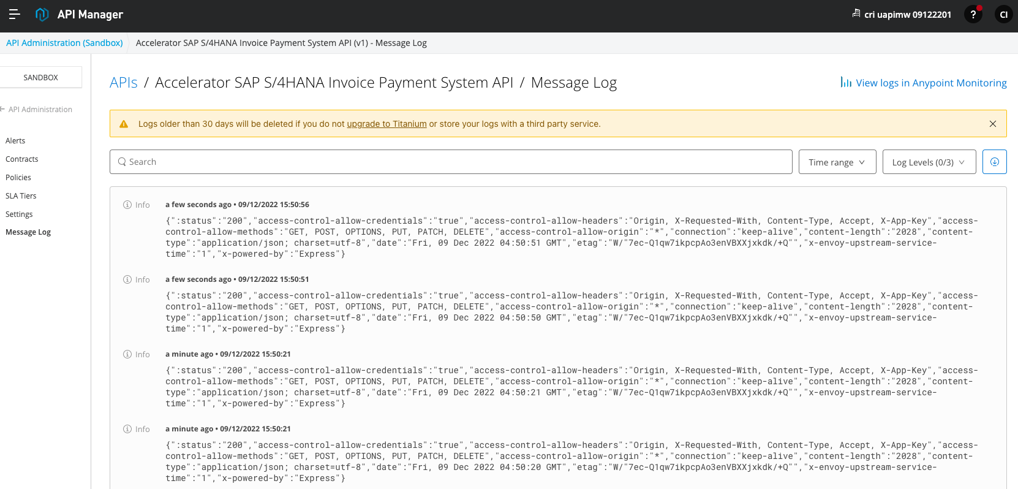Expand the Time range dropdown
Image resolution: width=1018 pixels, height=489 pixels.
pyautogui.click(x=837, y=162)
